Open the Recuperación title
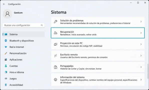The width and height of the screenshot is (149, 90). point(67,32)
